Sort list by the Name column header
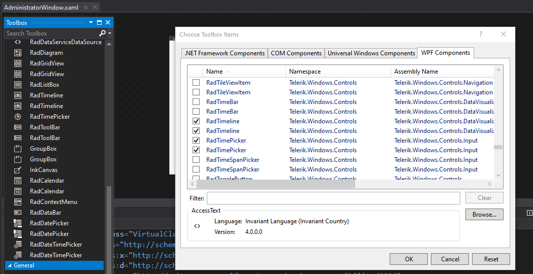 (x=244, y=72)
